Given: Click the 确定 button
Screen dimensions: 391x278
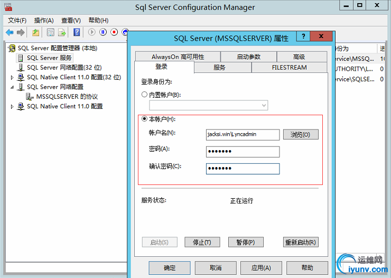Looking at the screenshot, I should pyautogui.click(x=170, y=268).
